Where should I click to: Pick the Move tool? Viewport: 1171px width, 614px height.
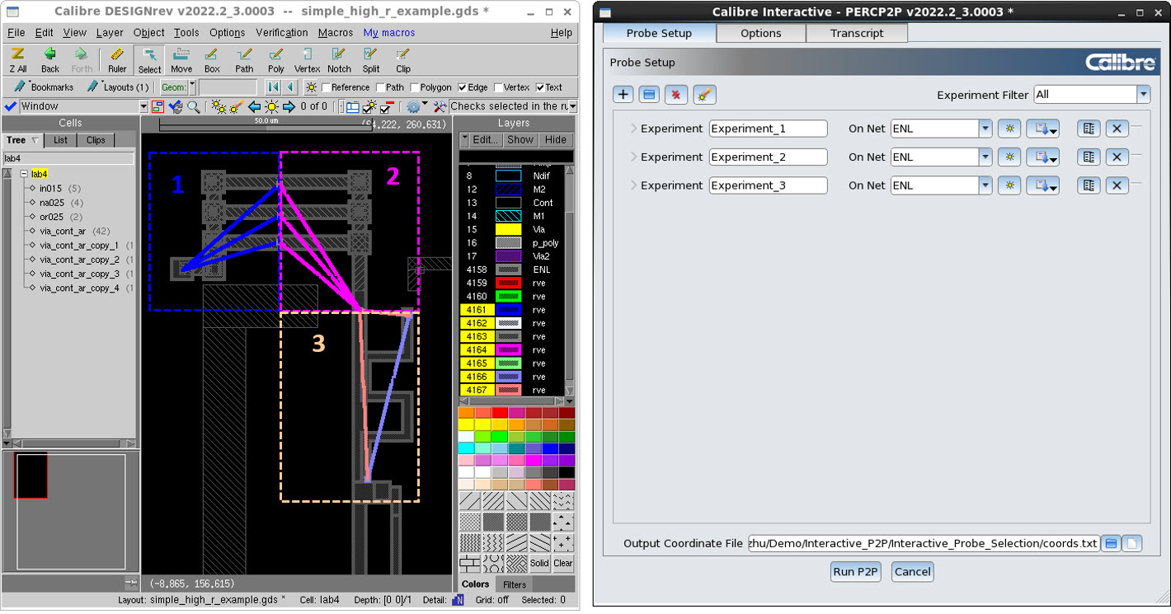pos(181,59)
